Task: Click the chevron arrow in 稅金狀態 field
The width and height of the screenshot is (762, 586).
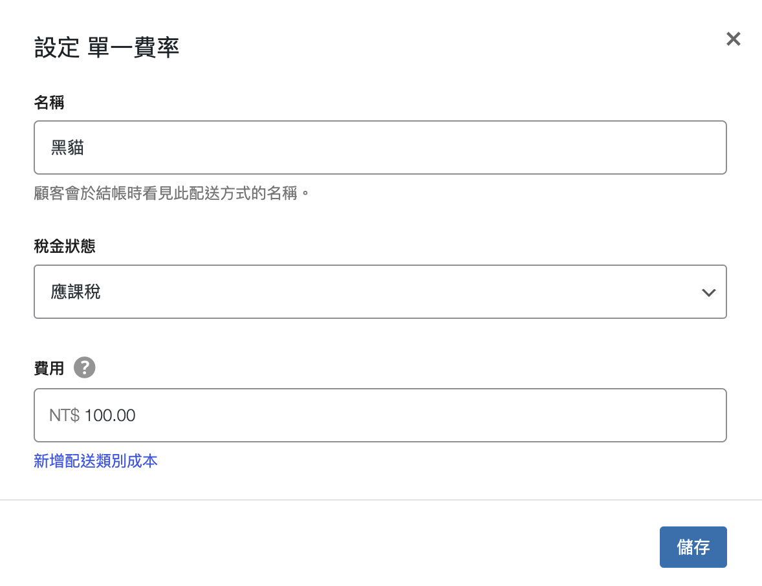Action: click(708, 292)
